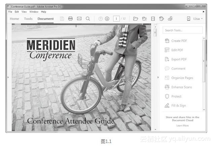
Task: Click the Save file icon
Action: [62, 19]
